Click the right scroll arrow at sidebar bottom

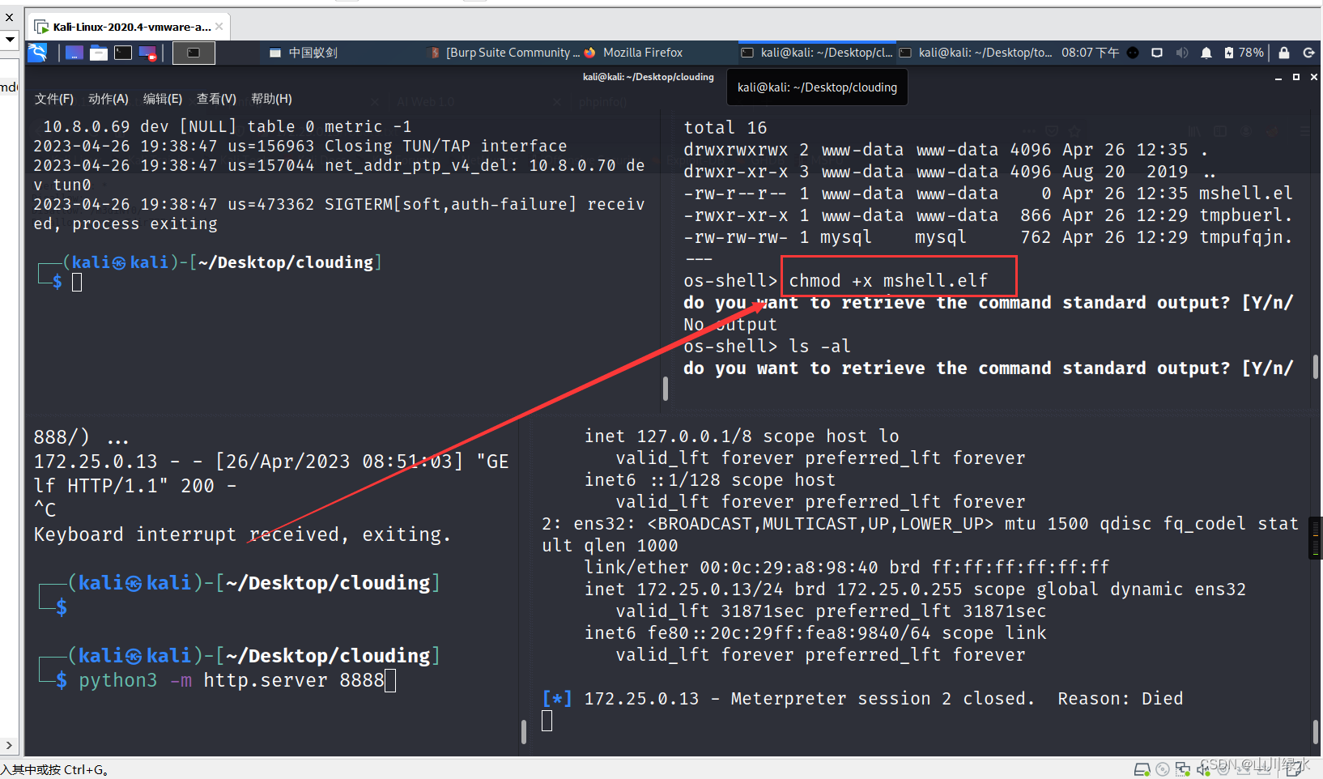(9, 745)
